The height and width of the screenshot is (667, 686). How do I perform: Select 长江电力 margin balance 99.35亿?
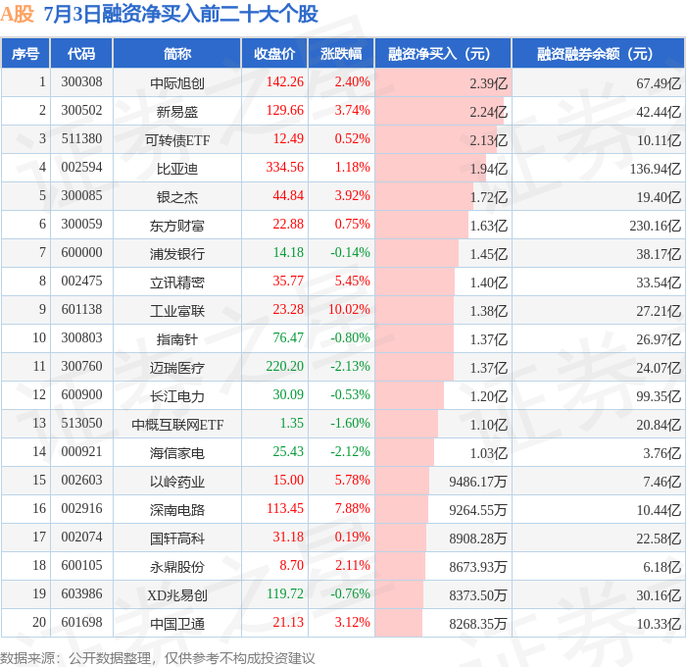tap(659, 396)
